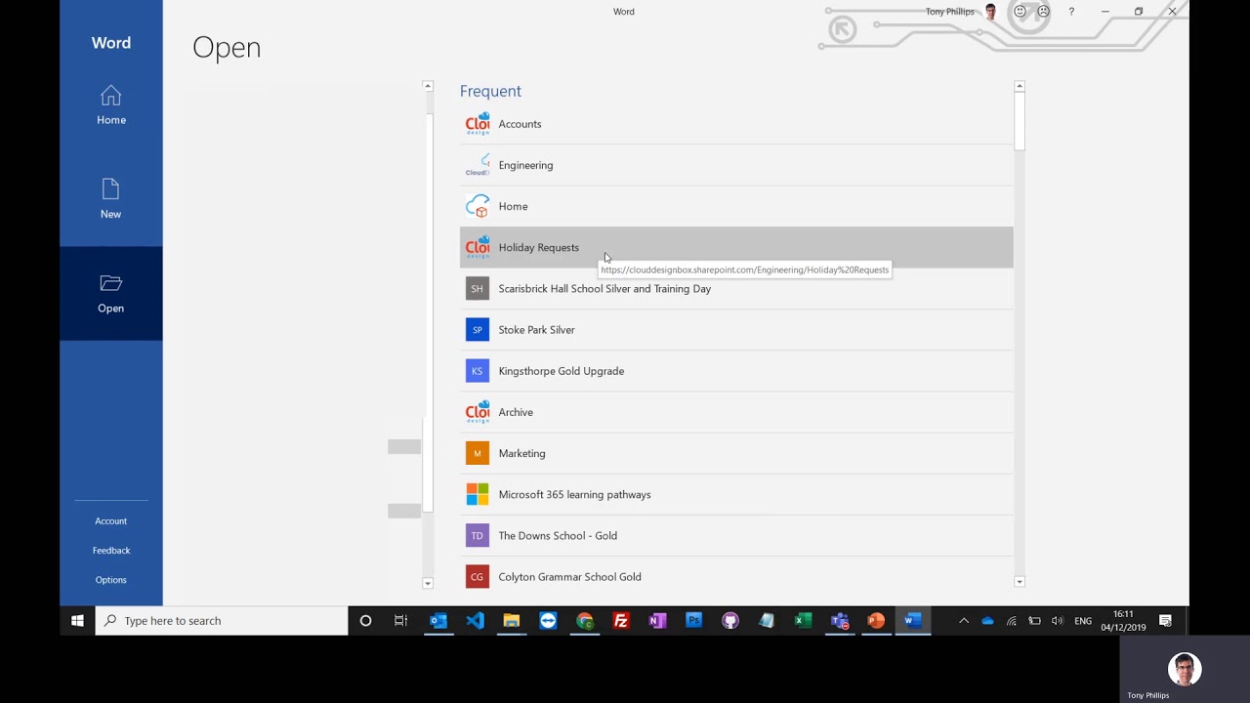1250x703 pixels.
Task: Open Account page in sidebar
Action: coord(110,521)
